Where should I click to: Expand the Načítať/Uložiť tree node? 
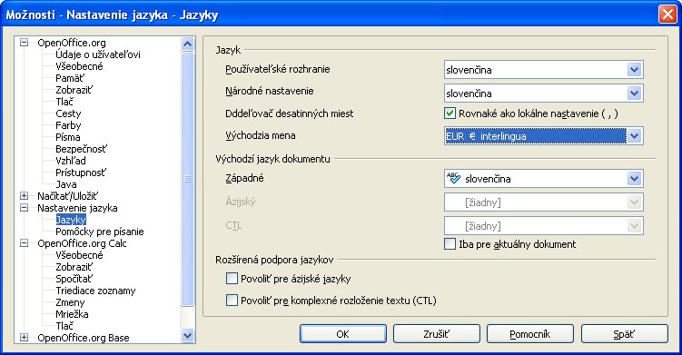(x=25, y=196)
